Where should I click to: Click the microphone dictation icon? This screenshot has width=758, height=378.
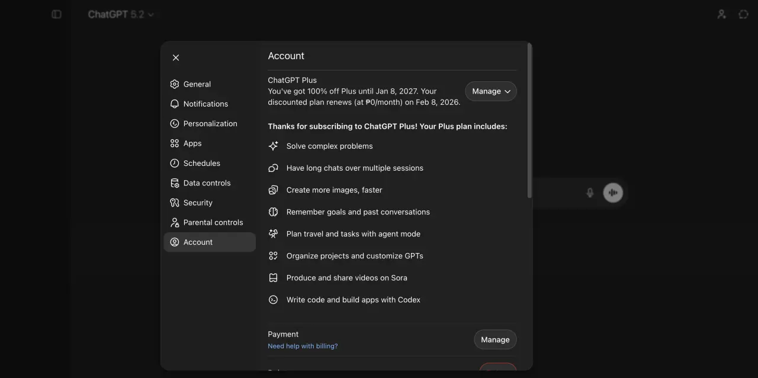click(590, 193)
